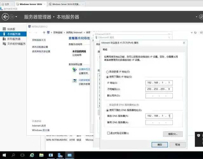This screenshot has height=159, width=203.
Task: Click 控制面板 in the breadcrumb path
Action: pyautogui.click(x=58, y=32)
